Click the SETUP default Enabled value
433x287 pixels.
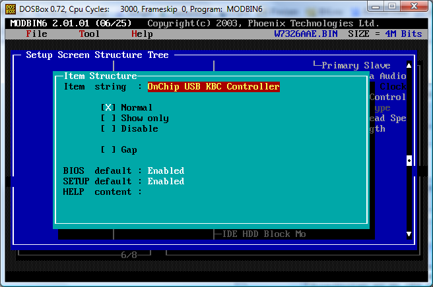click(166, 181)
